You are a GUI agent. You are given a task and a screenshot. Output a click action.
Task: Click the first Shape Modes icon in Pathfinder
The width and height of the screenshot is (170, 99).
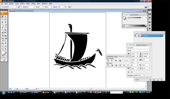[108, 61]
